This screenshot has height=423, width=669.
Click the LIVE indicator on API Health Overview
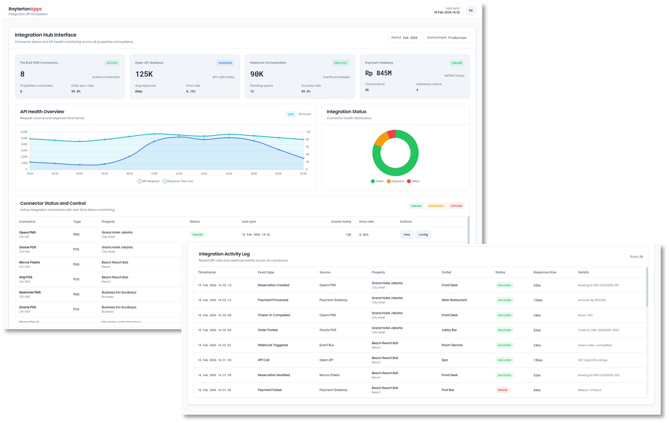(291, 114)
